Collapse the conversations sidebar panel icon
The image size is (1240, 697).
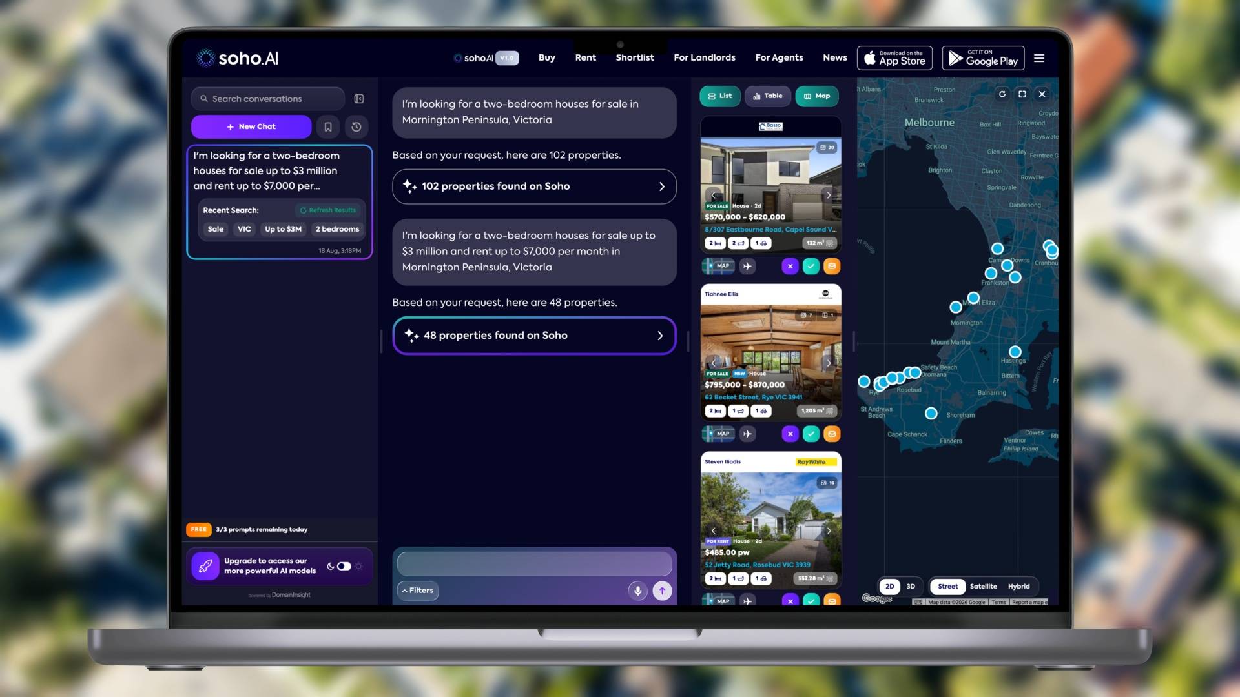[359, 99]
